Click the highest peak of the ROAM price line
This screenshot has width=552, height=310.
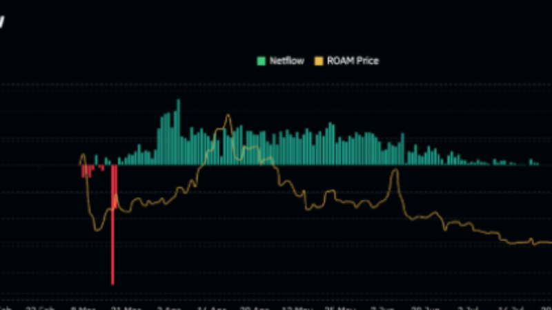tap(227, 116)
